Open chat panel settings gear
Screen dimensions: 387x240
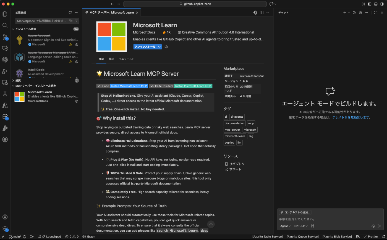360,13
